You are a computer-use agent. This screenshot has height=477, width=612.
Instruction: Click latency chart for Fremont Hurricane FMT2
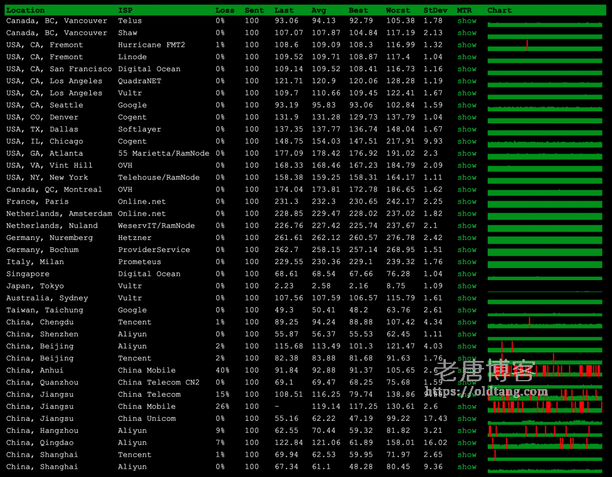[x=545, y=45]
